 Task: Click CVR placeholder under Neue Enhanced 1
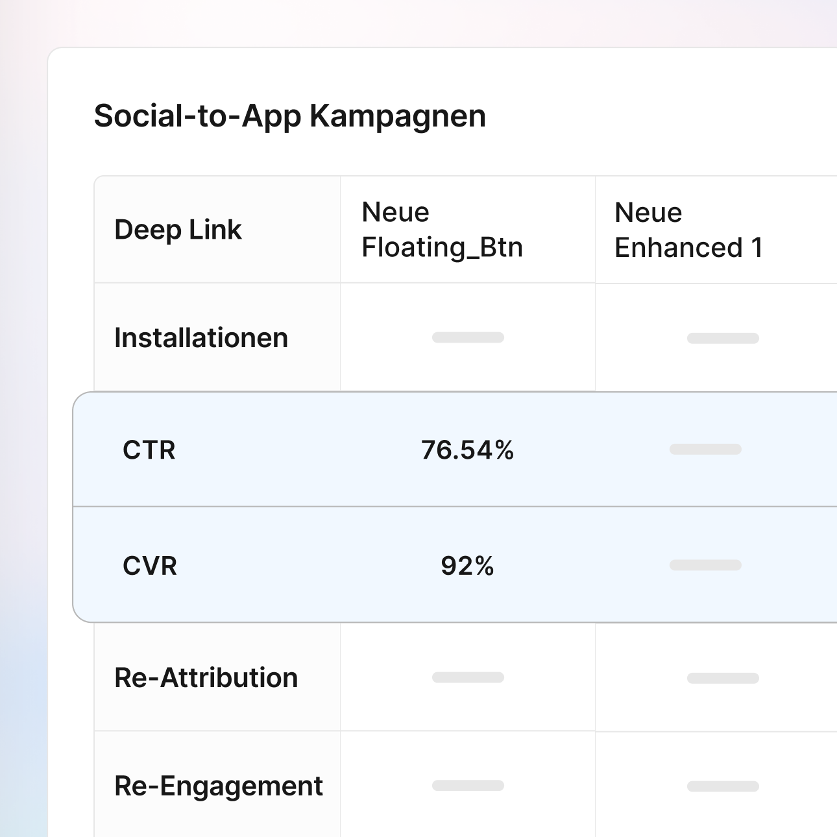click(x=705, y=565)
